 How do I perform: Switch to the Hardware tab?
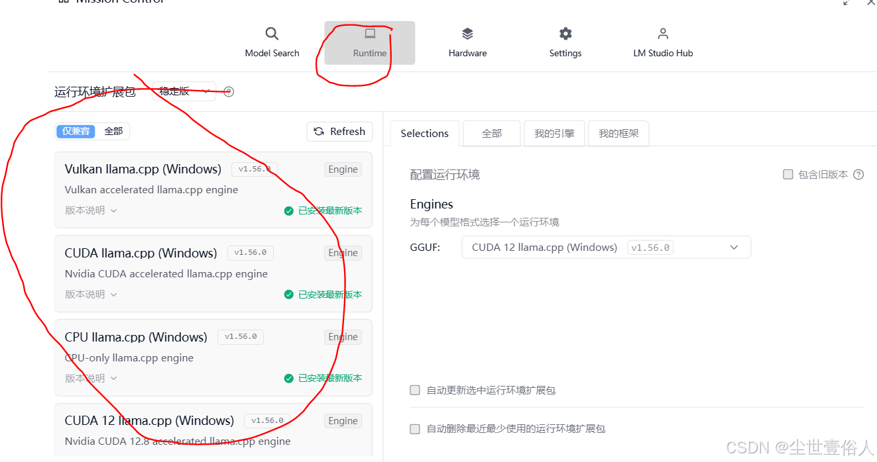467,43
